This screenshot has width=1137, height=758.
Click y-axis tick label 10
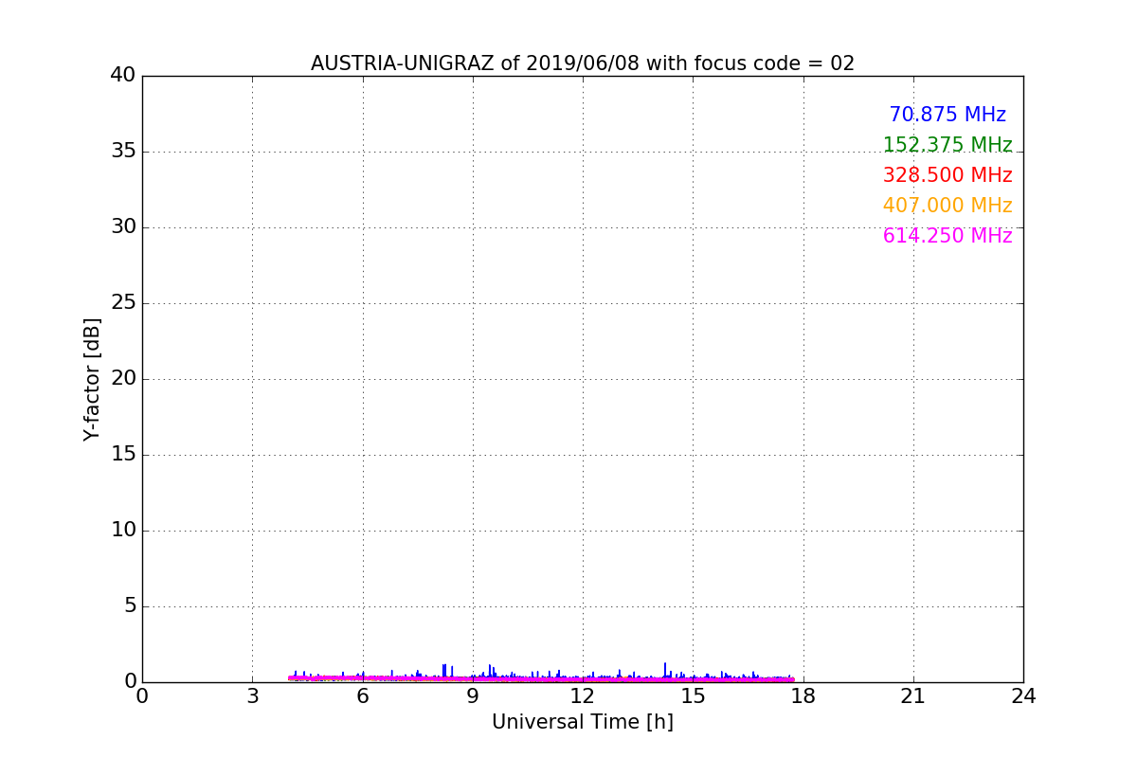tap(123, 531)
